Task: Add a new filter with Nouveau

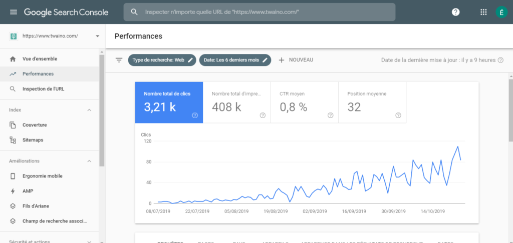Action: coord(296,60)
